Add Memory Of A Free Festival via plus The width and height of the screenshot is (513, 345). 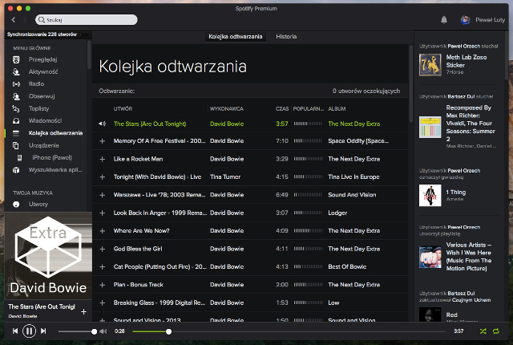click(103, 141)
